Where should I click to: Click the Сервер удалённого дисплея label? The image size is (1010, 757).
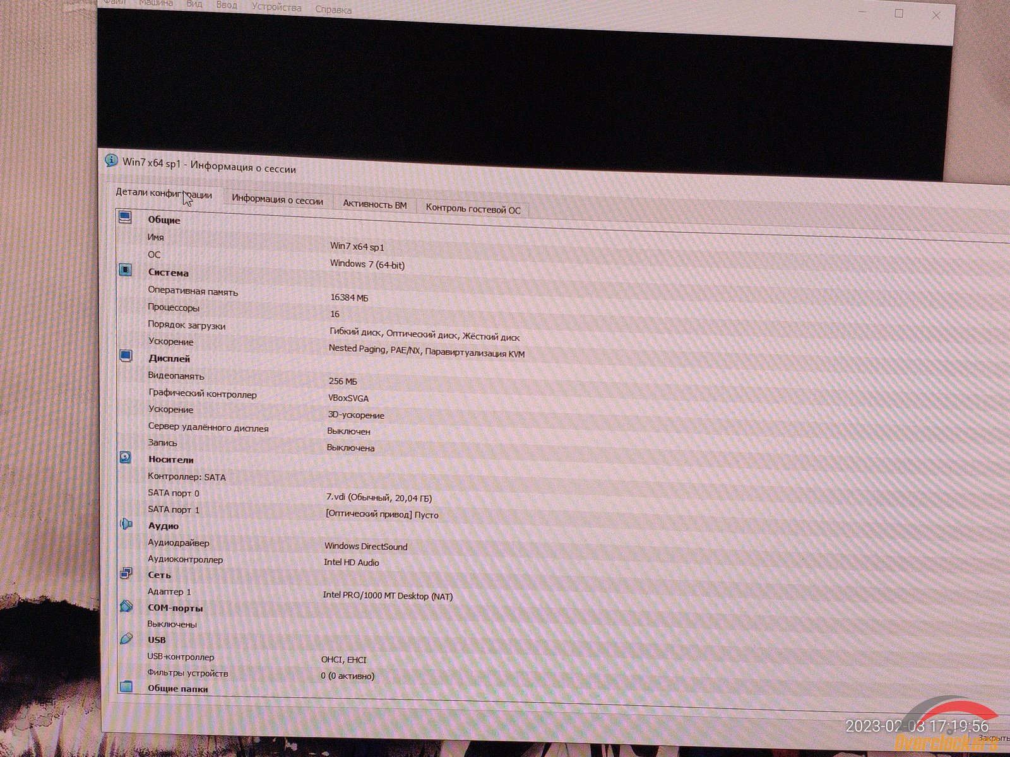click(x=208, y=428)
